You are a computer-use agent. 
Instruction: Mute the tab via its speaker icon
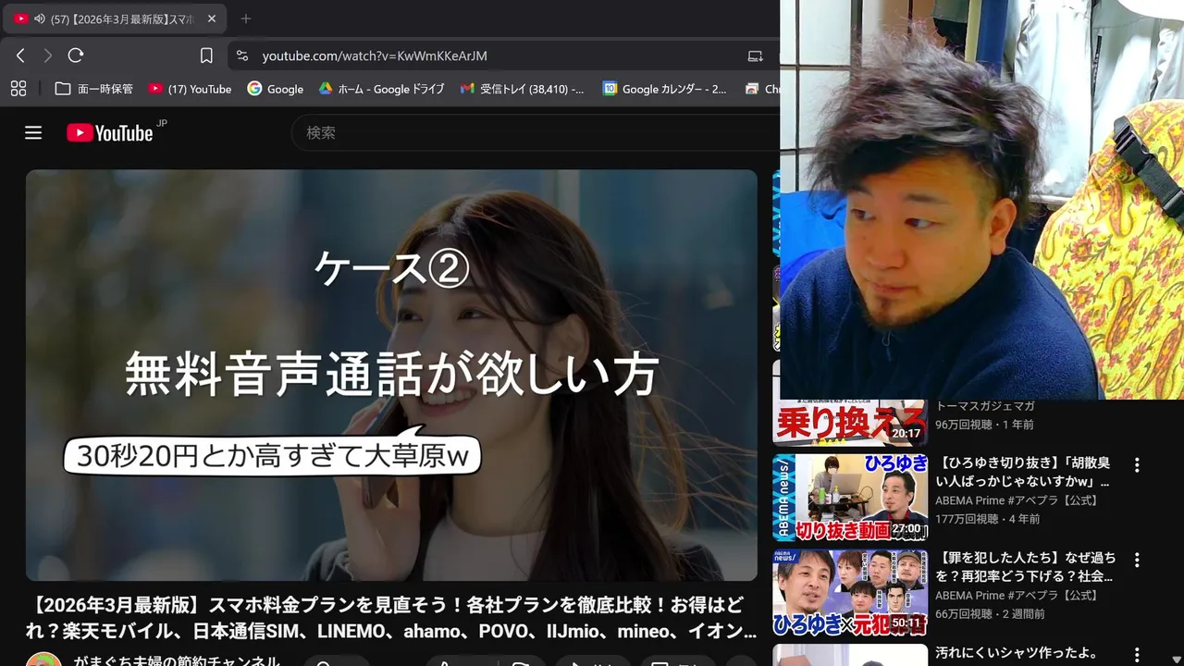coord(40,18)
